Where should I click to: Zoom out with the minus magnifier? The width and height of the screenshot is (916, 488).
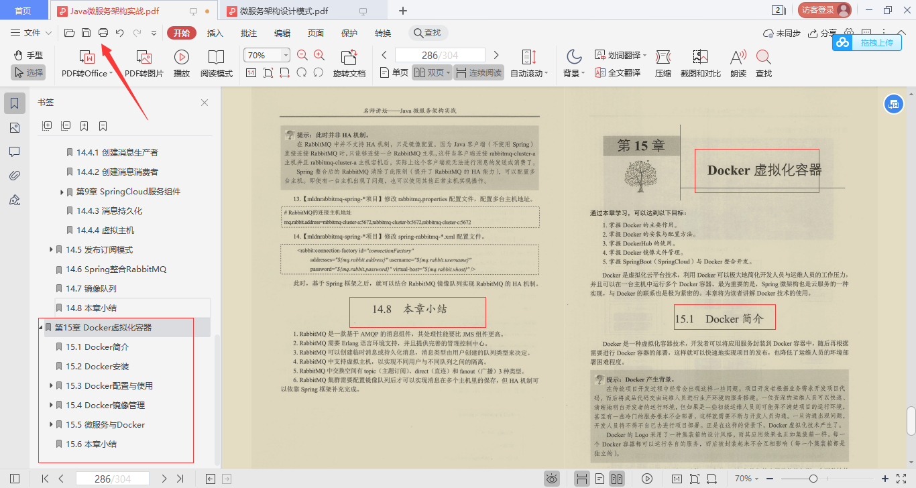(x=302, y=56)
